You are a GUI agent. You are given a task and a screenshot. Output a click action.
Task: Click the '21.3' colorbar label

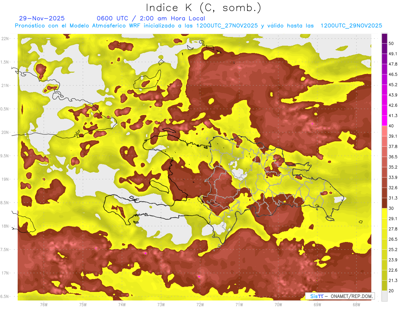click(x=393, y=281)
